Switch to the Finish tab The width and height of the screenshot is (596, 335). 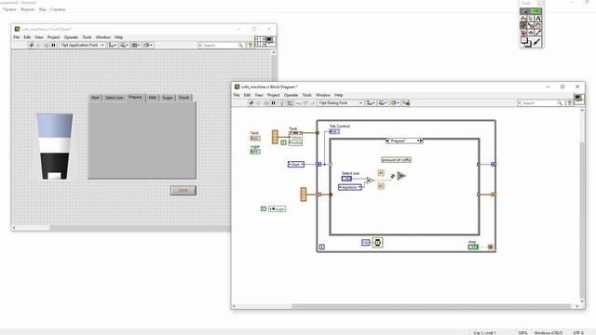[184, 98]
